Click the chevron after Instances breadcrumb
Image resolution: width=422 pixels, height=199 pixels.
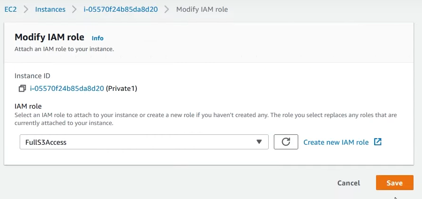click(x=74, y=9)
